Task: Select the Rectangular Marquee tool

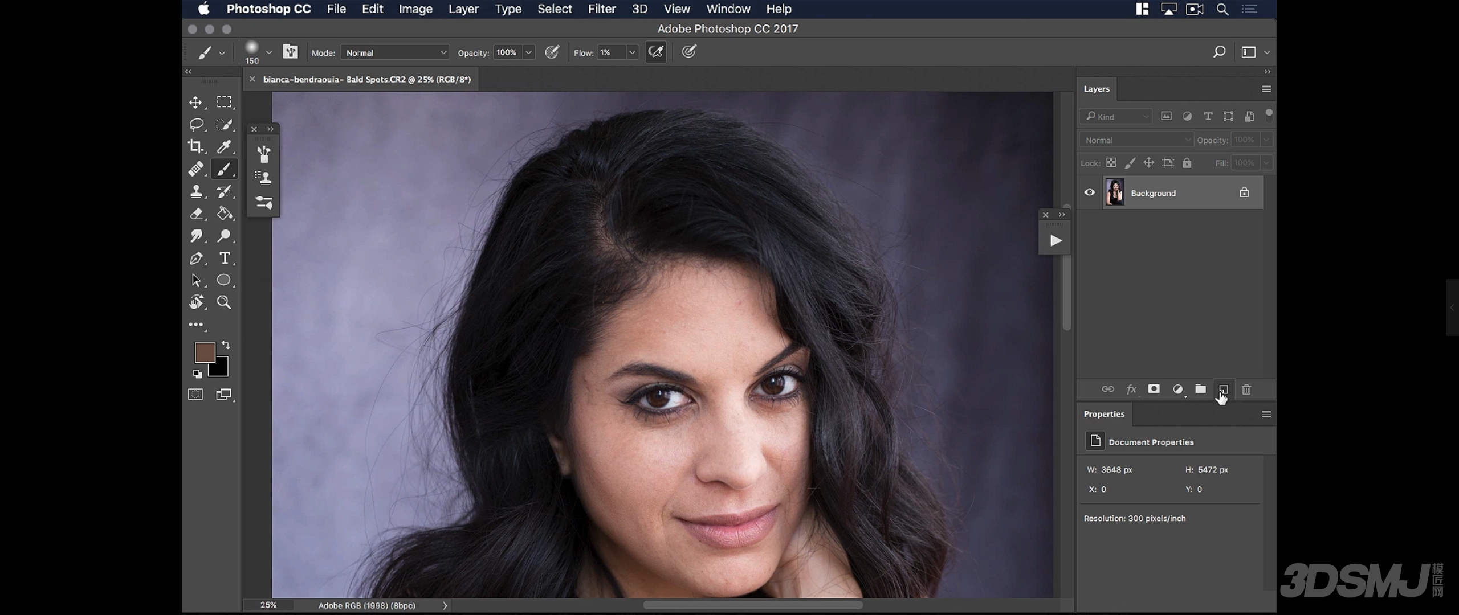Action: [224, 102]
